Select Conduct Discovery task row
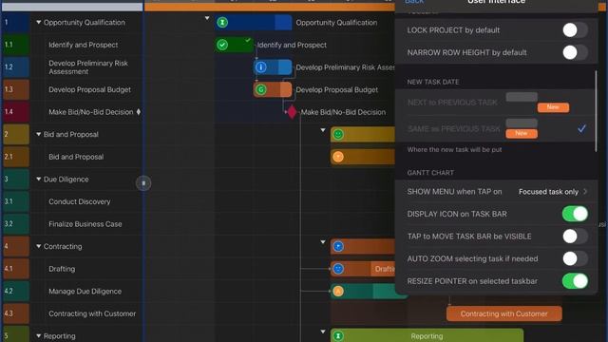 coord(80,201)
